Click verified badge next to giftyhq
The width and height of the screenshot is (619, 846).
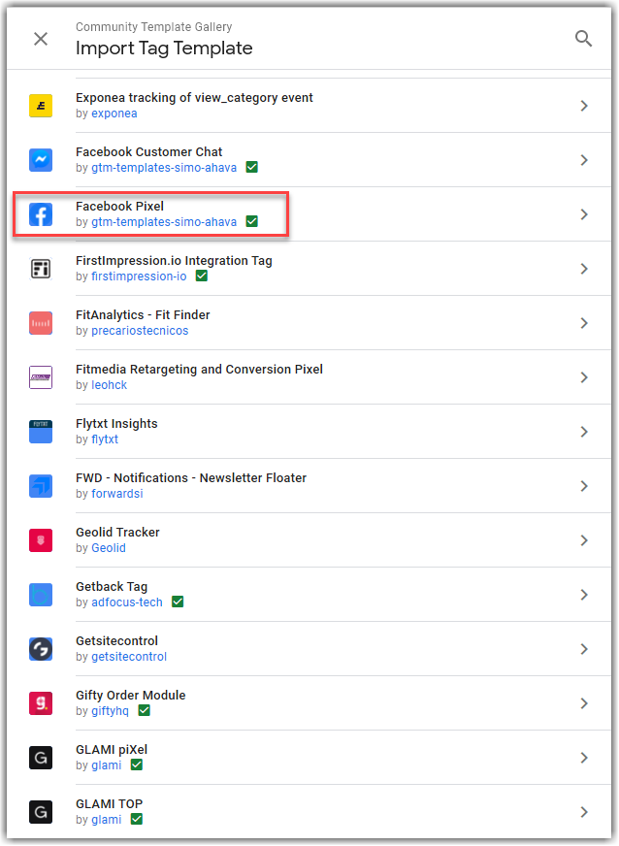(x=145, y=710)
